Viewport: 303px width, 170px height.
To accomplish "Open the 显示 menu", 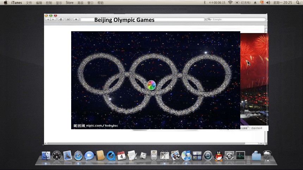I will [x=59, y=3].
